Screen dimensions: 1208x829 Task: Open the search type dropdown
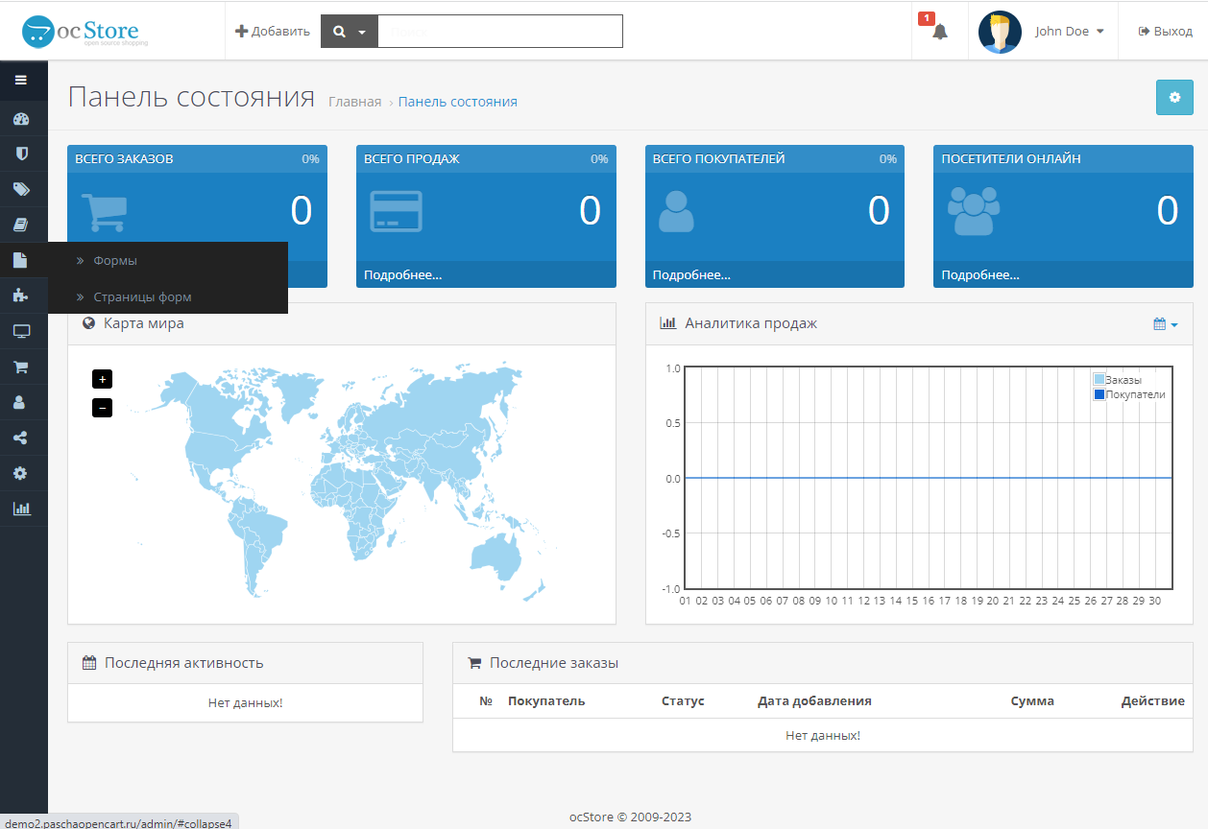click(350, 32)
